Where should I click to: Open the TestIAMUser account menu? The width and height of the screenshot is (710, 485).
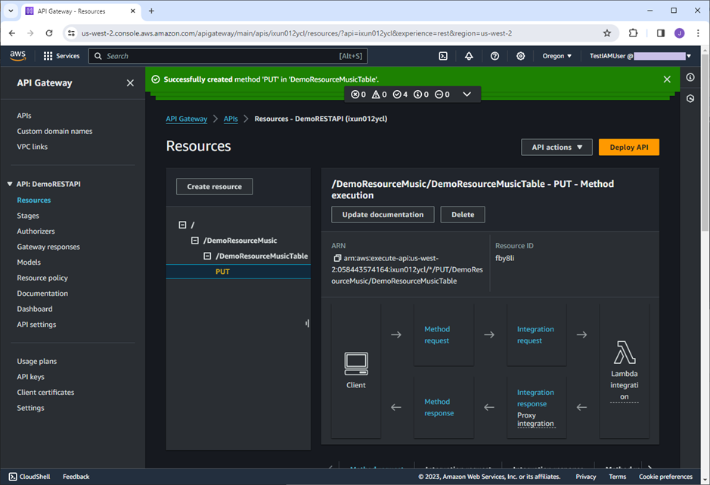point(640,56)
